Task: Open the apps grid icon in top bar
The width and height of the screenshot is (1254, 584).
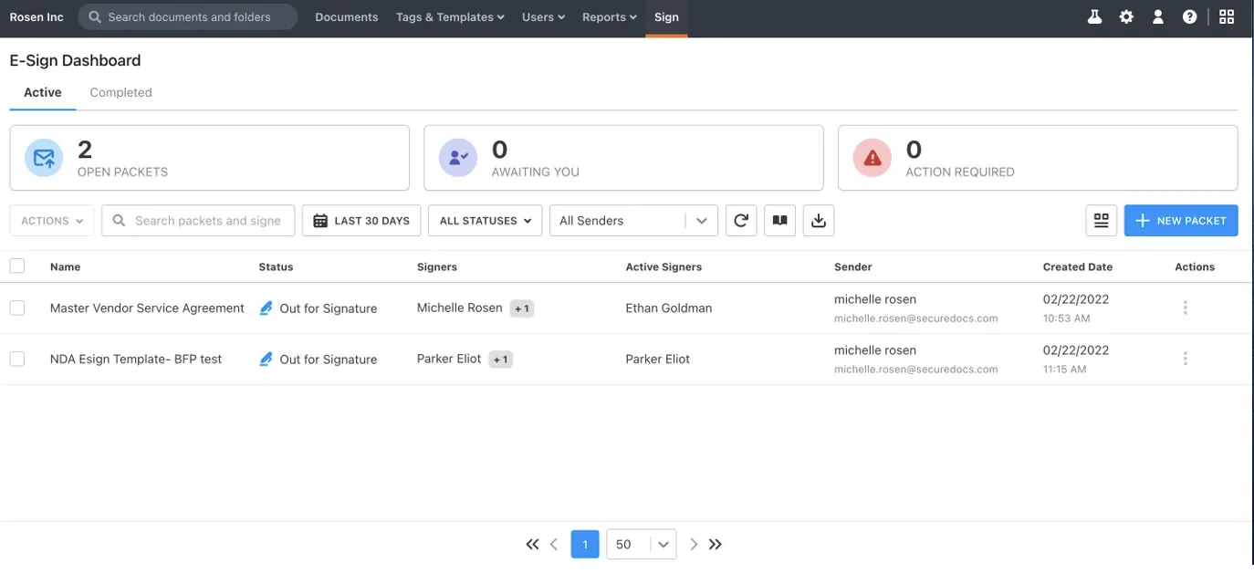Action: [x=1227, y=16]
